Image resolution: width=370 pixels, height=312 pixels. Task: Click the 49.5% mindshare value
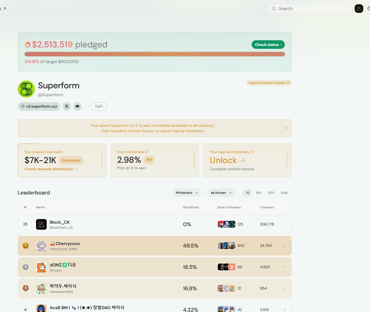pyautogui.click(x=191, y=246)
